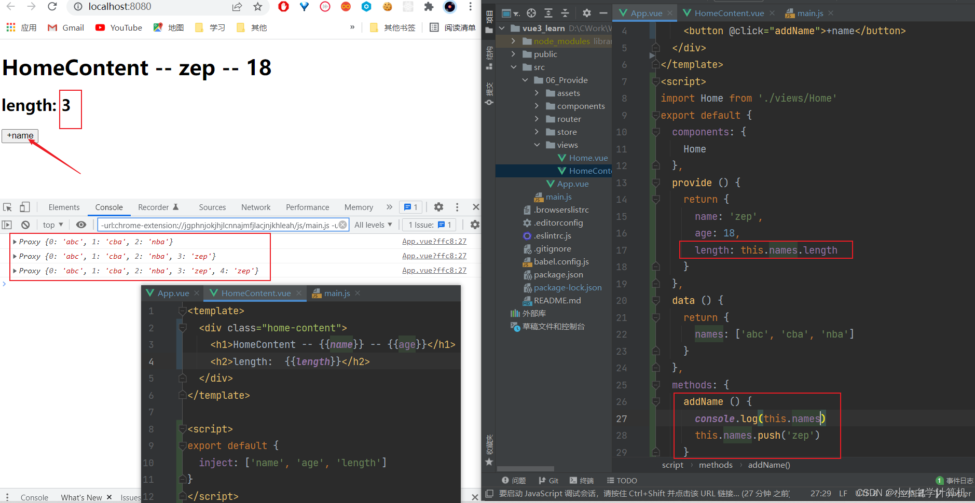Expand the components folder
This screenshot has width=975, height=503.
(537, 106)
